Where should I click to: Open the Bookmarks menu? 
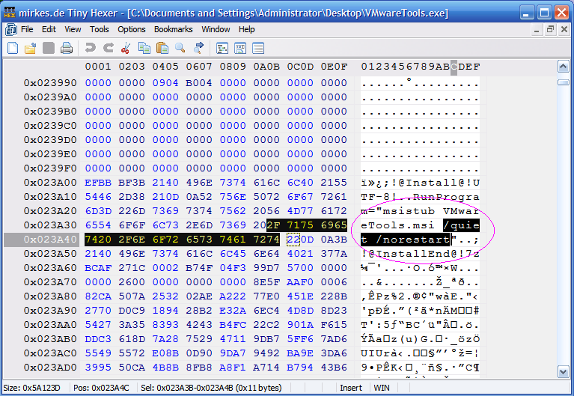point(173,29)
